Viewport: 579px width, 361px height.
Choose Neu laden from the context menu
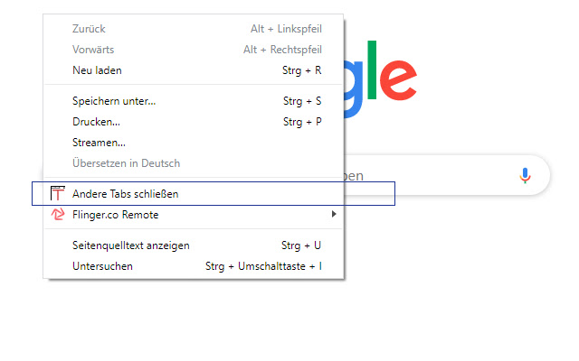pyautogui.click(x=97, y=69)
